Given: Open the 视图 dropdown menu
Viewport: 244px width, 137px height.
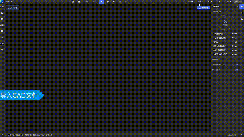Looking at the screenshot, I should [191, 2].
